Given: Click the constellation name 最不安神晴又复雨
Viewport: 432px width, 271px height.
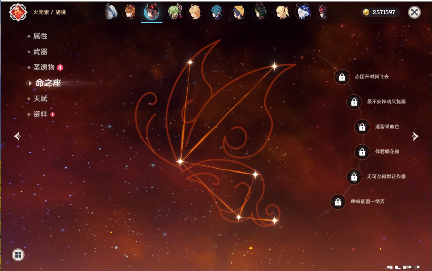Looking at the screenshot, I should pyautogui.click(x=387, y=102).
